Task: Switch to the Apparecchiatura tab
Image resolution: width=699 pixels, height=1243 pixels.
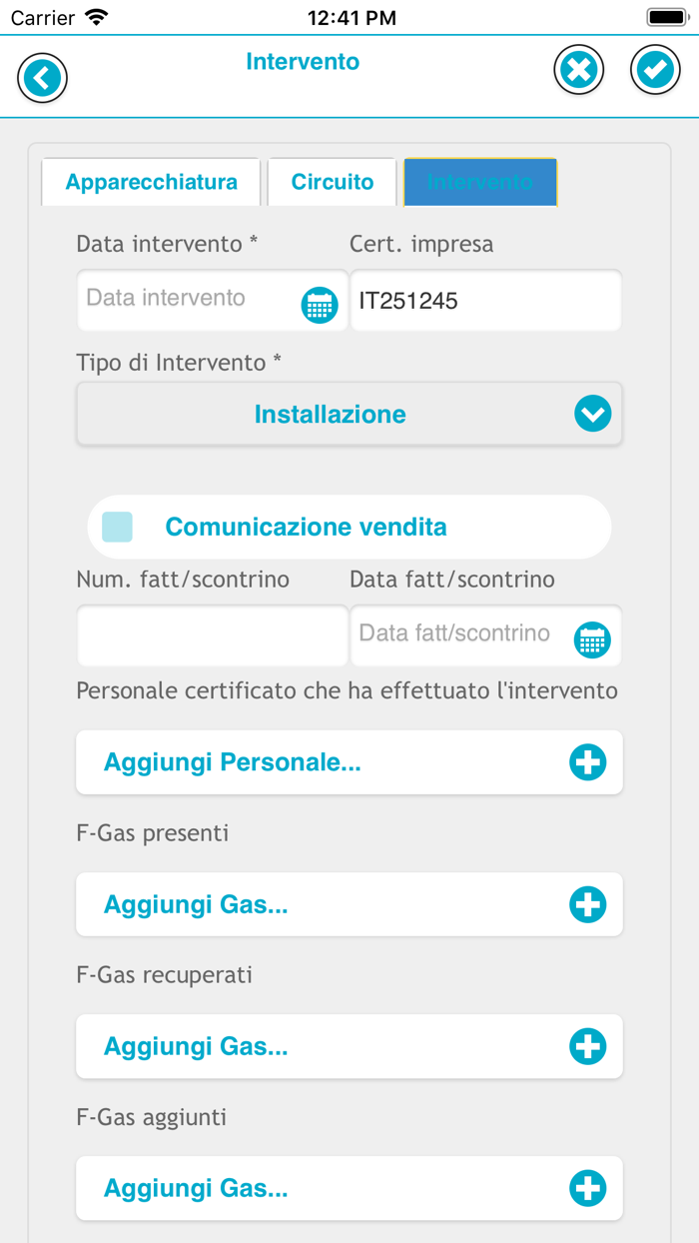Action: (x=151, y=182)
